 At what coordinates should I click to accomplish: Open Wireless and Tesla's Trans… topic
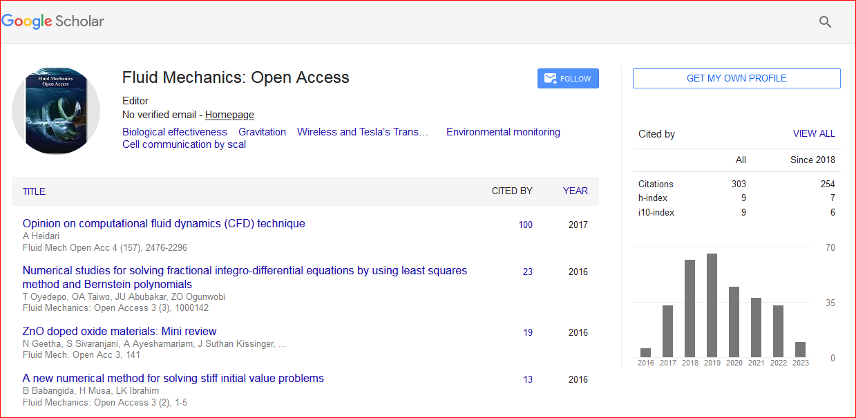[x=363, y=132]
